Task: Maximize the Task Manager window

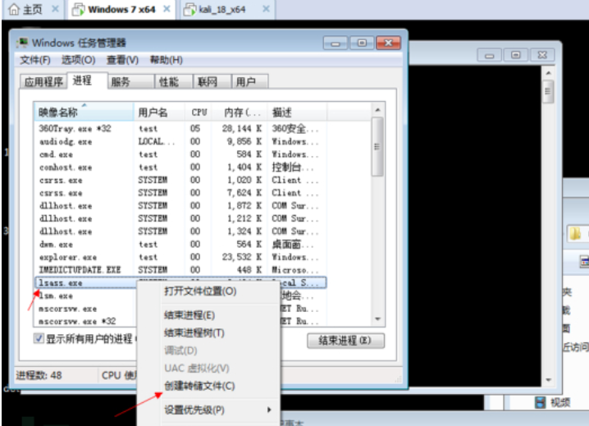Action: click(x=362, y=44)
